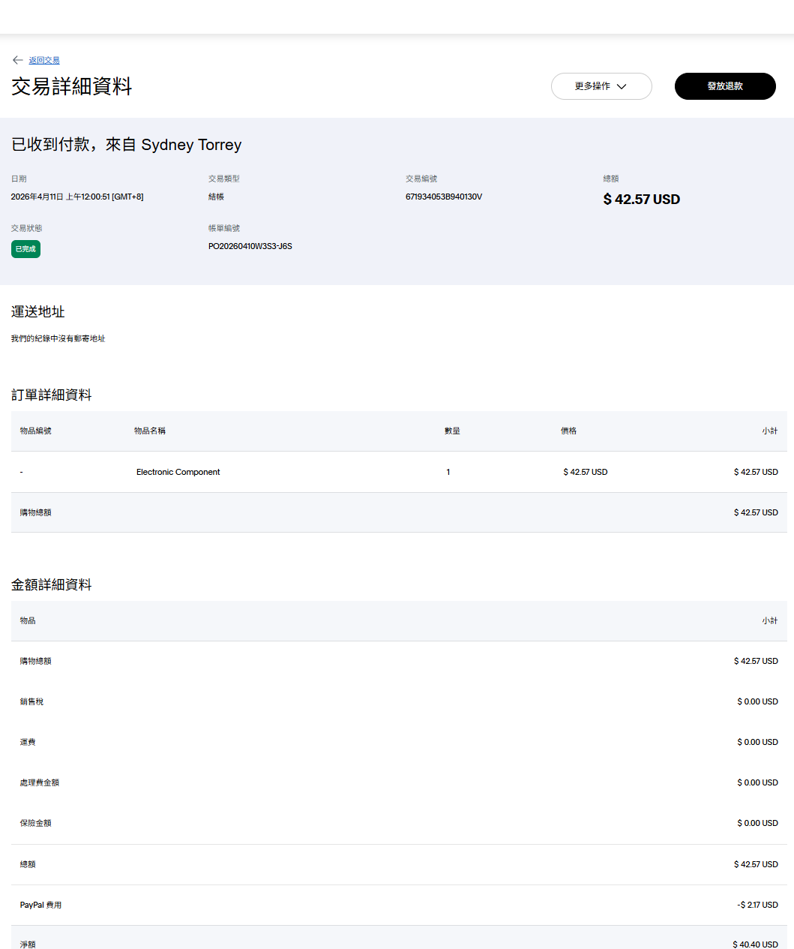Click the 2026年4月11日 date value
The height and width of the screenshot is (949, 794).
tap(77, 197)
